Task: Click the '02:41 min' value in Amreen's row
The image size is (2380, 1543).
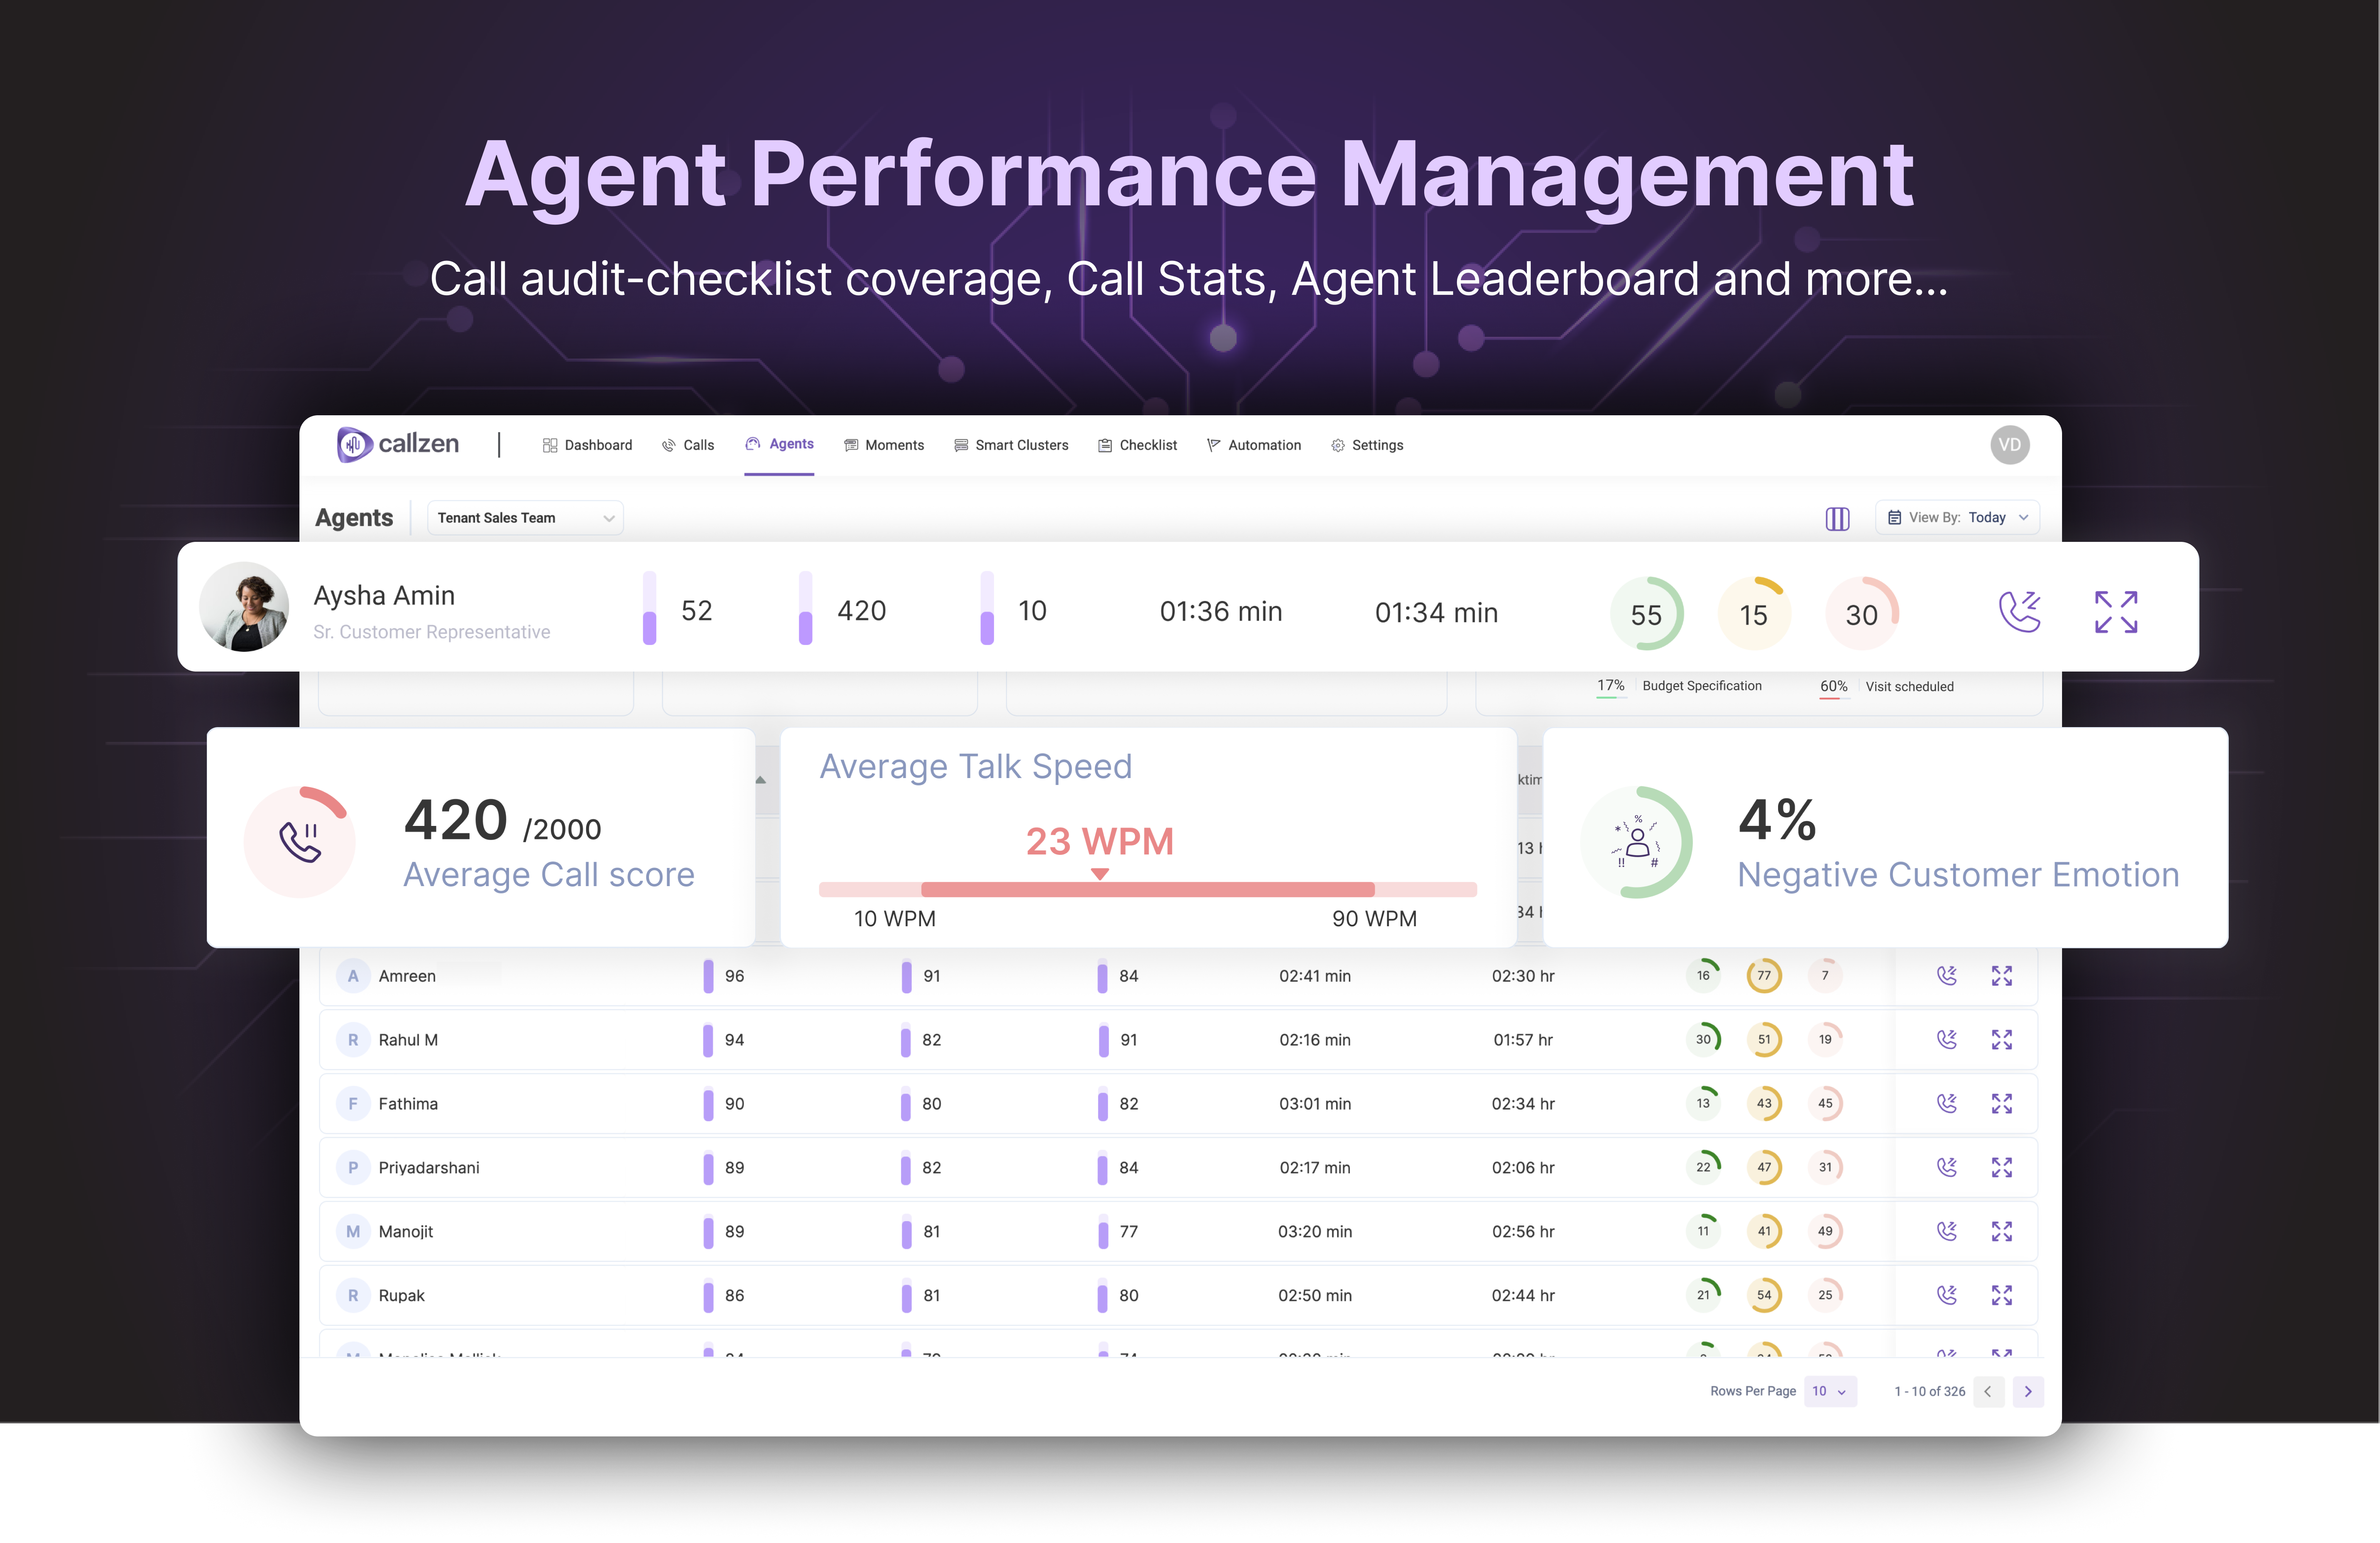Action: pyautogui.click(x=1315, y=976)
